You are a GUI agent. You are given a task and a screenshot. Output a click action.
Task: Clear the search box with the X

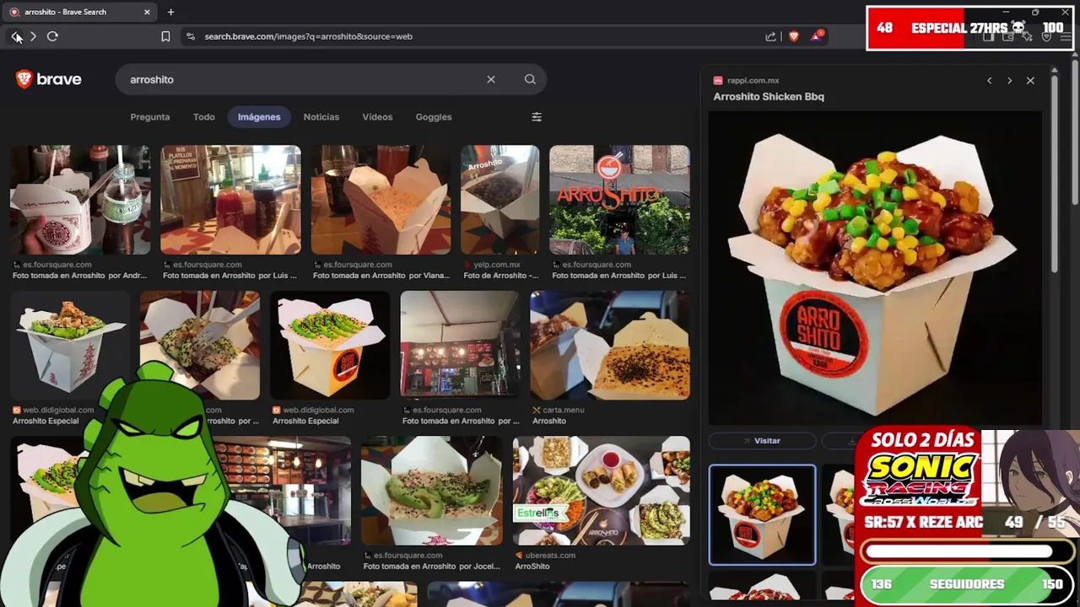[x=491, y=79]
